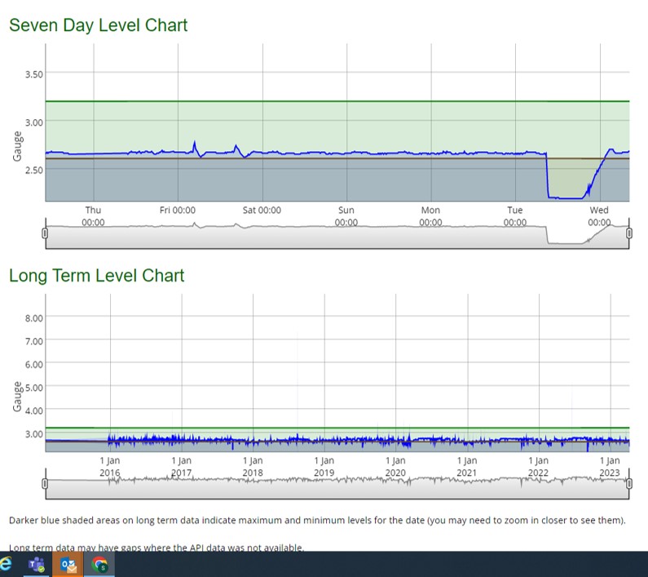Open Internet Explorer from the taskbar
648x577 pixels.
click(5, 564)
